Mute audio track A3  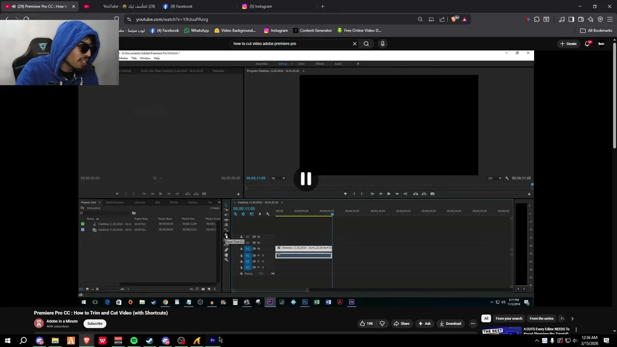pyautogui.click(x=258, y=267)
